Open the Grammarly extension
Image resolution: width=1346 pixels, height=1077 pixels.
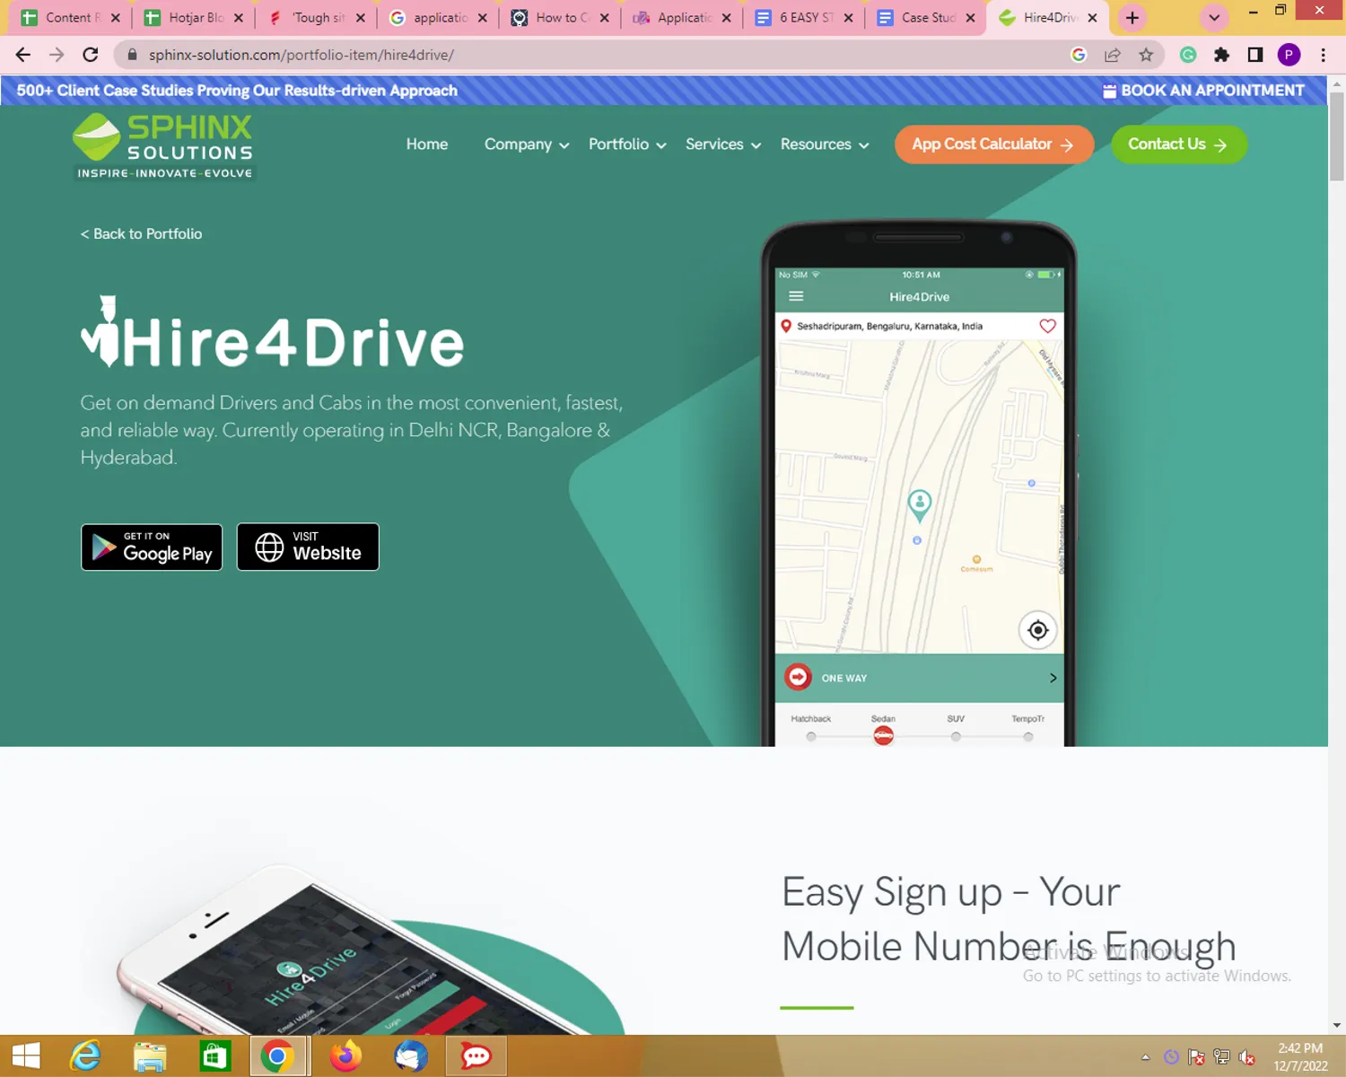click(x=1188, y=55)
